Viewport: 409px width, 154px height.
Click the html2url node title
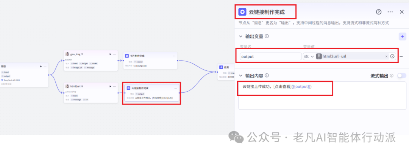pos(76,86)
